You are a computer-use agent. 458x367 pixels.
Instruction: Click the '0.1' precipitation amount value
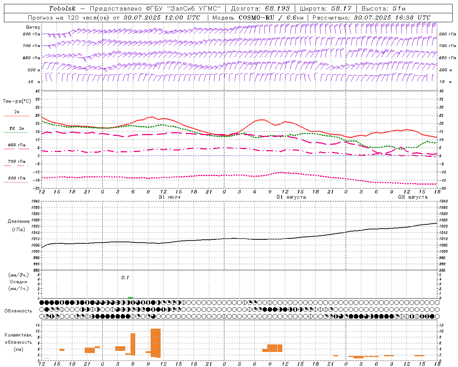coord(125,277)
